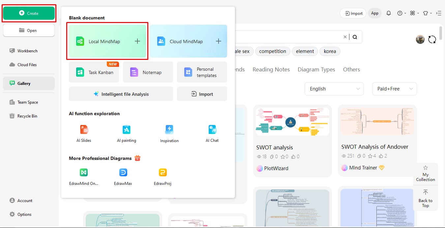This screenshot has width=445, height=228.
Task: Click the user avatar picture
Action: [420, 39]
